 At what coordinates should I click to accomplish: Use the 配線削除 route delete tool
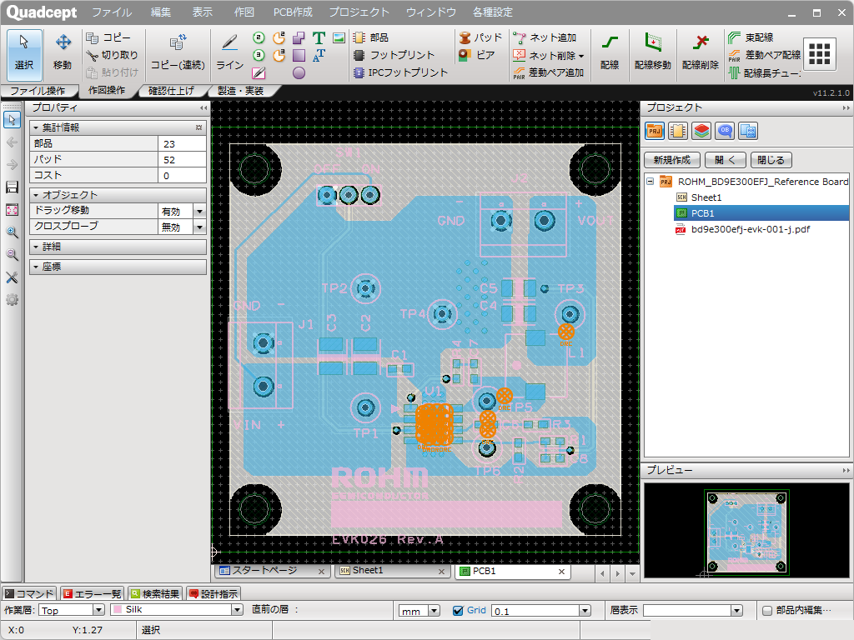click(701, 54)
